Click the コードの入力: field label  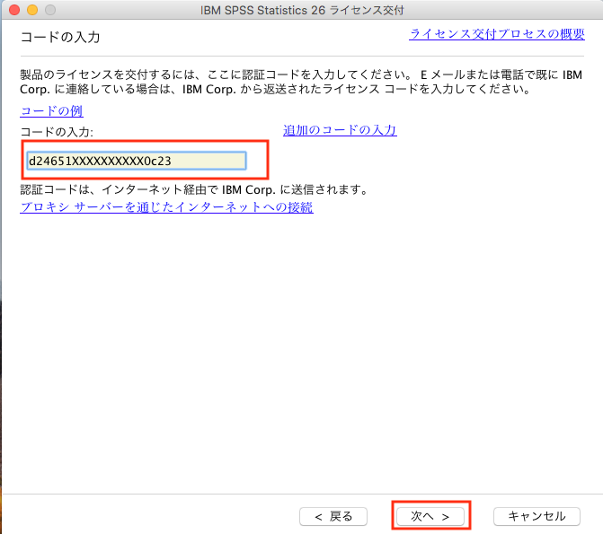click(57, 132)
